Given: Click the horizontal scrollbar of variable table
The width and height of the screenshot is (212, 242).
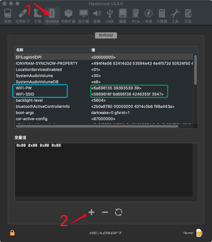Looking at the screenshot, I should click(x=97, y=126).
